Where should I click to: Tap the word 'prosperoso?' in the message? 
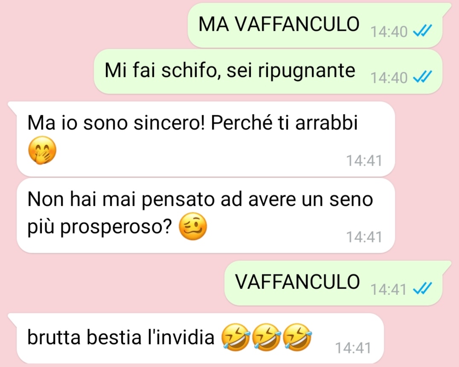point(116,227)
